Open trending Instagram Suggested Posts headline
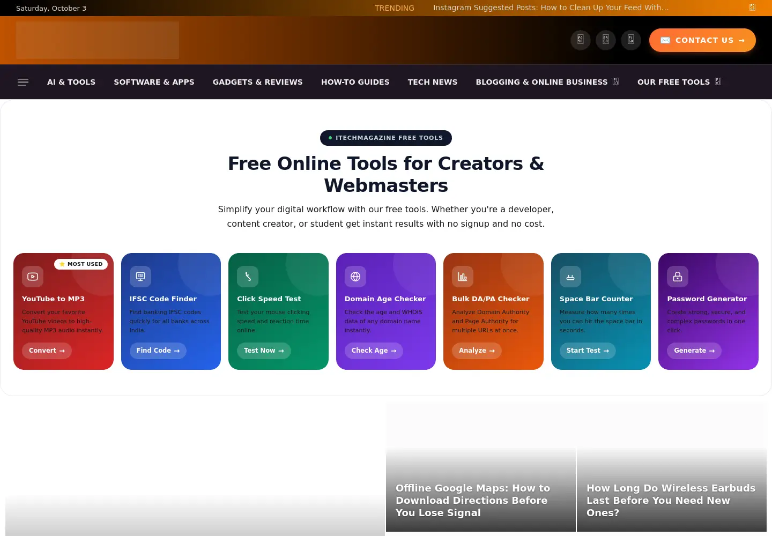The height and width of the screenshot is (536, 772). (x=551, y=8)
